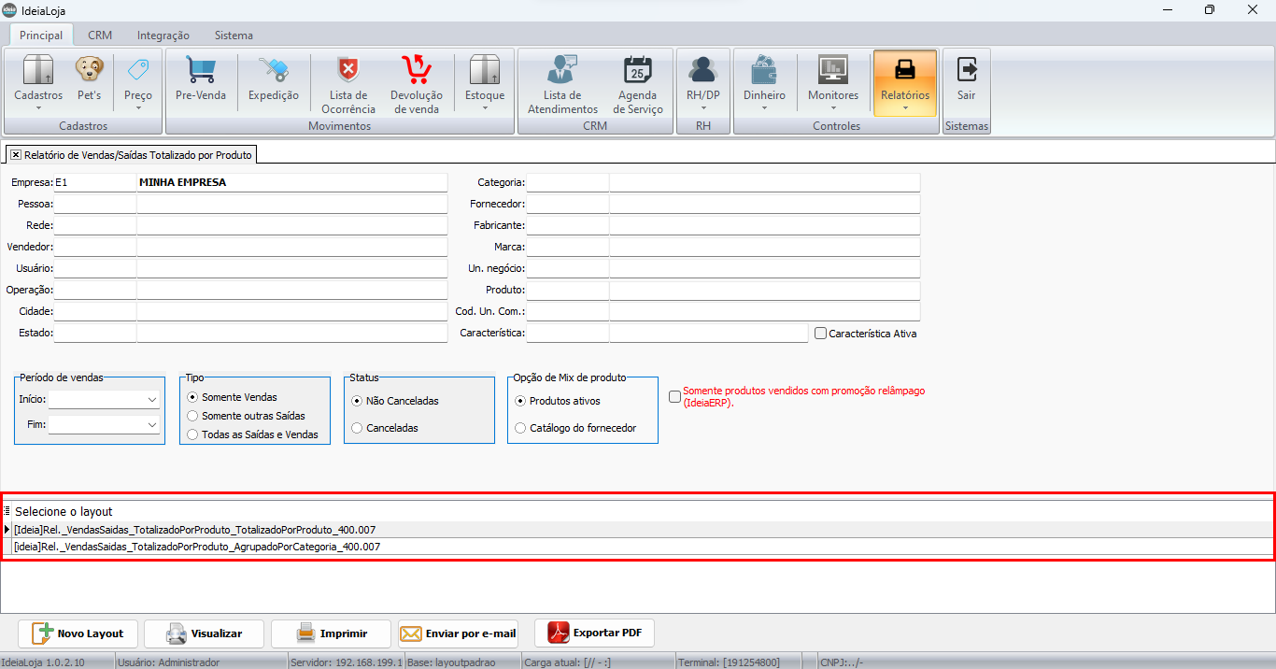Click the Visualizar button
This screenshot has height=669, width=1276.
pos(204,633)
